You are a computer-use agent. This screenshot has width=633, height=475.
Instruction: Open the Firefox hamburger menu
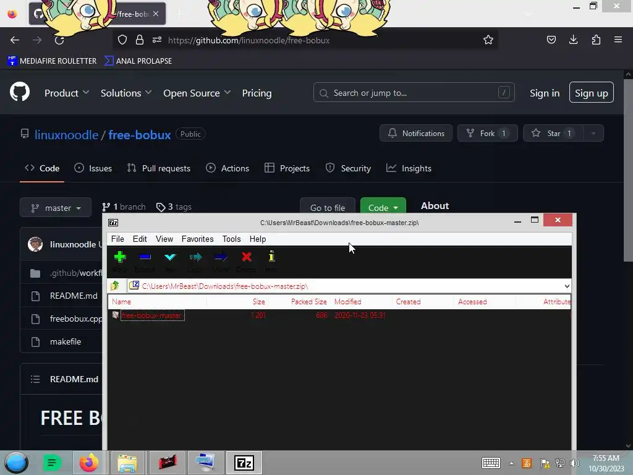click(618, 40)
